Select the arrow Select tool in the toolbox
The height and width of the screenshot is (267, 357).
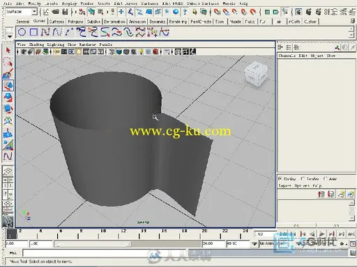coord(8,50)
